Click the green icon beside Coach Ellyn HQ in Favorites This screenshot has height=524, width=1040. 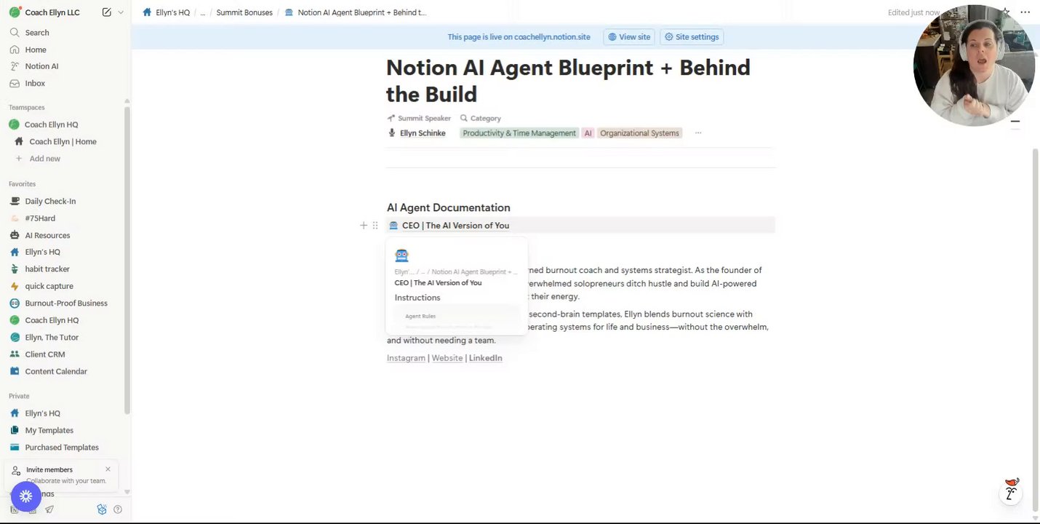coord(15,320)
